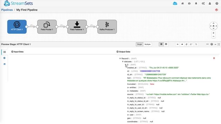Open notifications bell icon
This screenshot has width=221, height=124.
[x=196, y=3]
